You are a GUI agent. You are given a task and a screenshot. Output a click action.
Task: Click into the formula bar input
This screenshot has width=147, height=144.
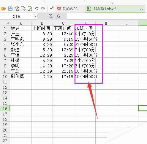tap(107, 16)
